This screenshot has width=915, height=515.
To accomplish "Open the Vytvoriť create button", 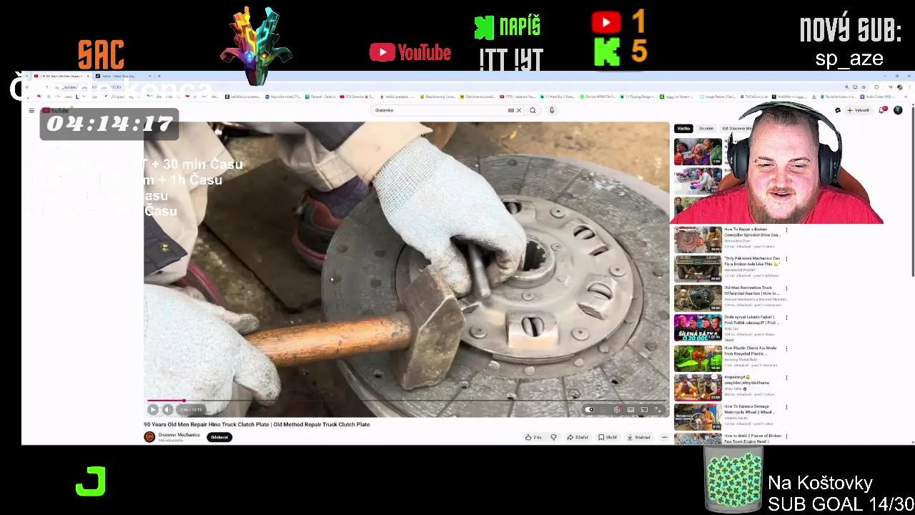I will click(859, 110).
